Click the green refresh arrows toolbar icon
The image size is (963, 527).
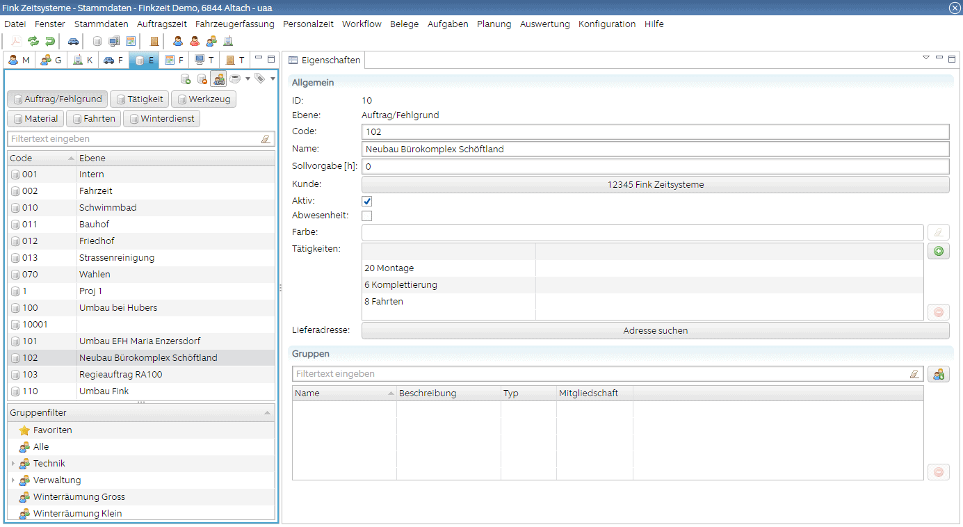point(33,41)
